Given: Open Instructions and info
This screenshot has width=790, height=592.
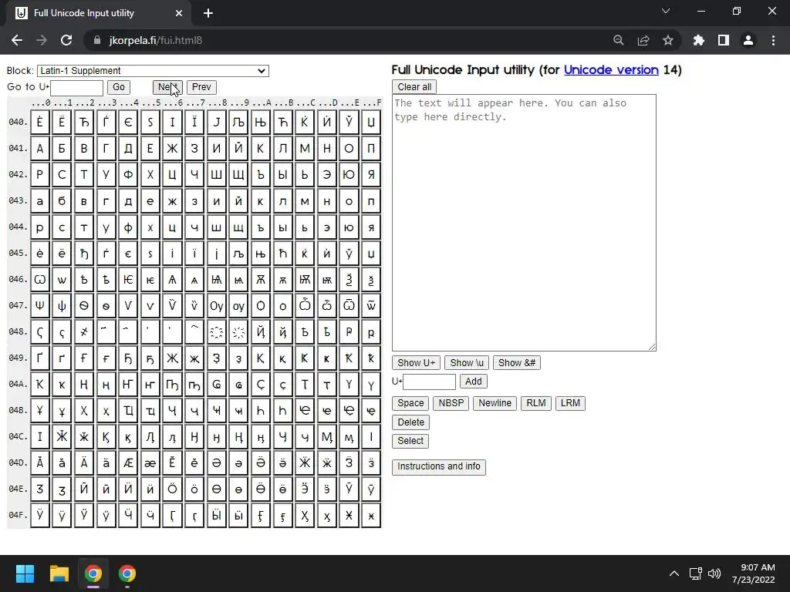Looking at the screenshot, I should [x=439, y=466].
